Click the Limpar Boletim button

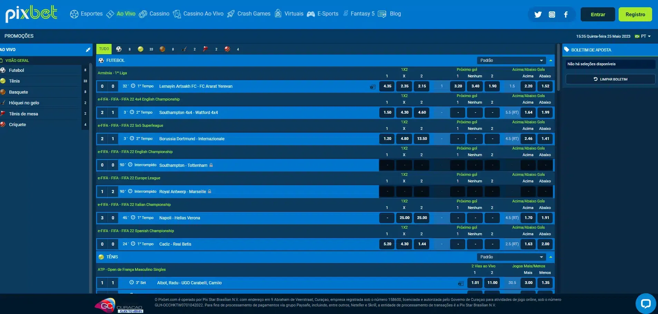point(610,79)
